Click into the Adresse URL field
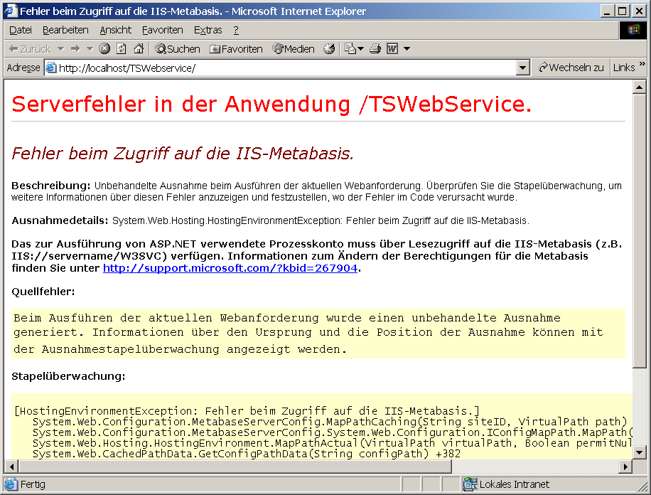 click(x=284, y=68)
